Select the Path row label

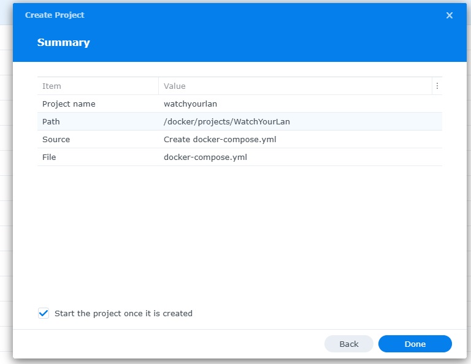[x=51, y=122]
